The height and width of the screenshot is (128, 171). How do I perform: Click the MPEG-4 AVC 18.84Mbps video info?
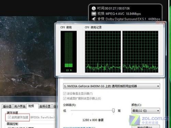point(123,14)
